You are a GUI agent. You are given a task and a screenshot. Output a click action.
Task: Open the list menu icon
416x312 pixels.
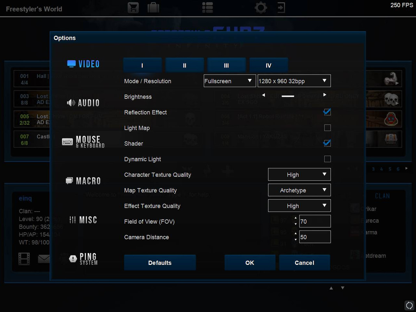[207, 8]
